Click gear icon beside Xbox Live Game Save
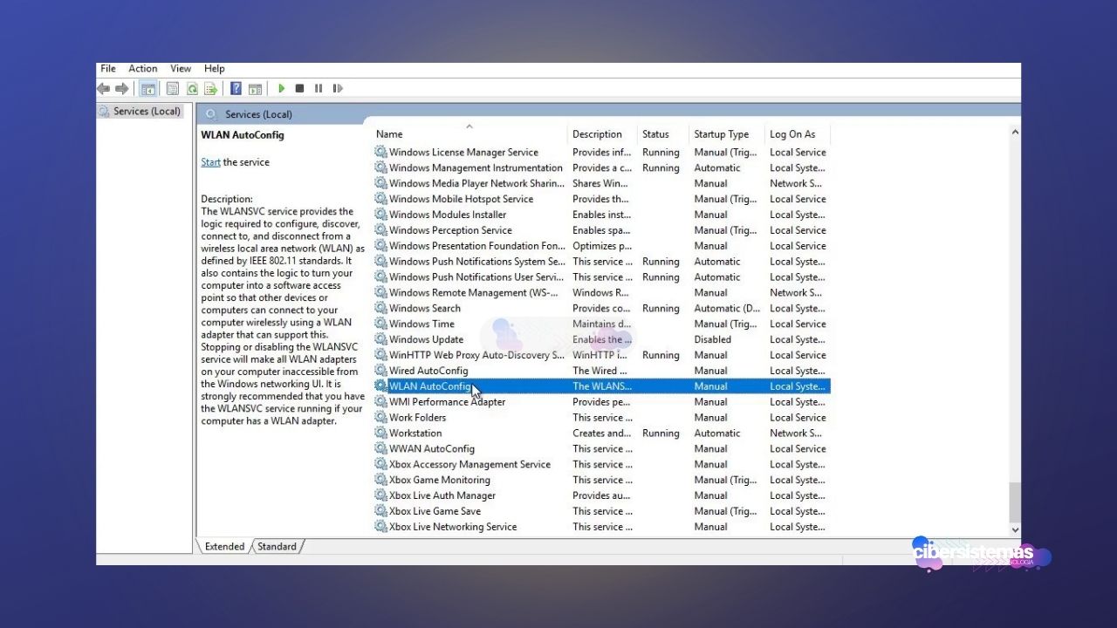This screenshot has width=1117, height=628. 380,511
